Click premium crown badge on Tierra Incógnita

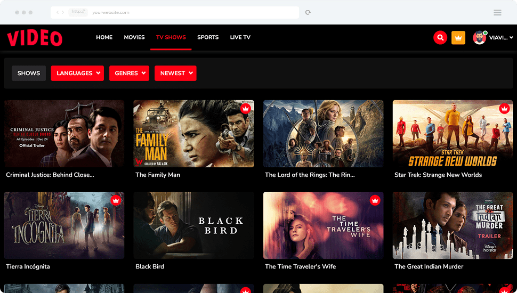pos(116,200)
